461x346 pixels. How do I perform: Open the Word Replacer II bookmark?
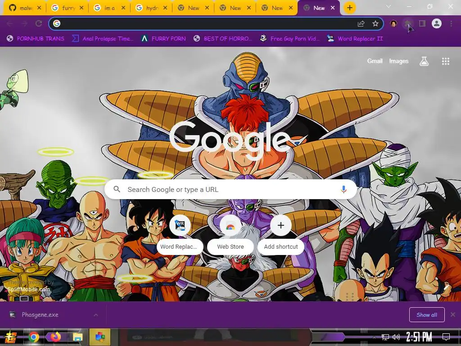pos(355,39)
